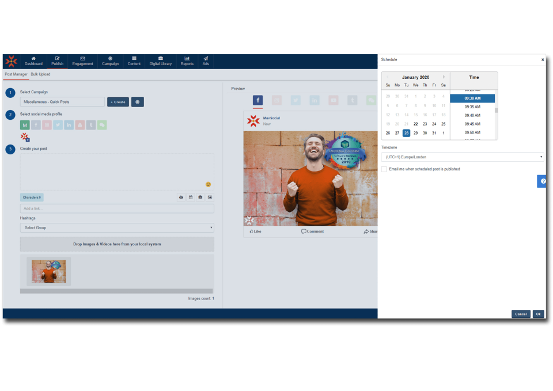
Task: Choose the 09:30 AM time slot
Action: pos(472,98)
